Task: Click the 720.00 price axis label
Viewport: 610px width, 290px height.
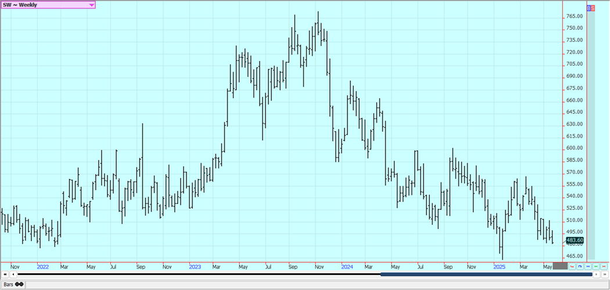Action: pyautogui.click(x=575, y=52)
